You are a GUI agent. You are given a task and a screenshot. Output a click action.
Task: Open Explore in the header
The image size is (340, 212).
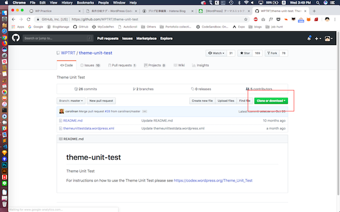click(166, 39)
